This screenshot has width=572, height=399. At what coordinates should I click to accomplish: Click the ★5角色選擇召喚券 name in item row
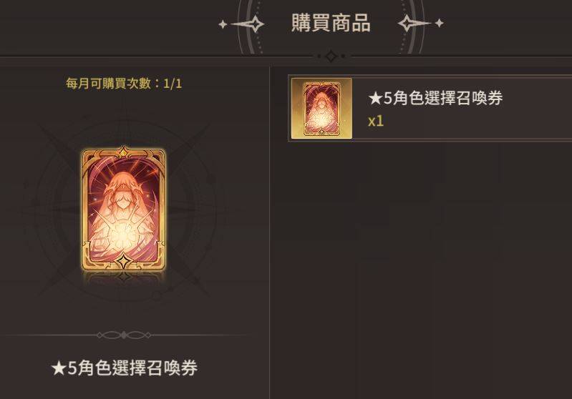pyautogui.click(x=435, y=98)
